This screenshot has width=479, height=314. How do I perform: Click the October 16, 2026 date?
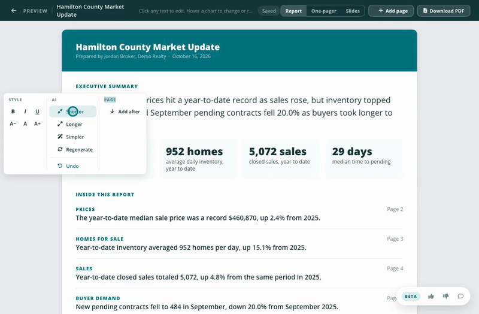click(191, 56)
